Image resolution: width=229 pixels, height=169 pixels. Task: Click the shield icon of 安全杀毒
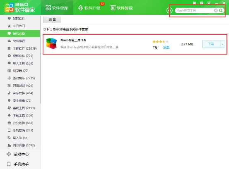9,100
